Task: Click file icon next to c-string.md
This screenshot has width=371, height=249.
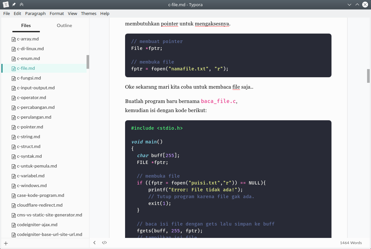Action: click(14, 137)
